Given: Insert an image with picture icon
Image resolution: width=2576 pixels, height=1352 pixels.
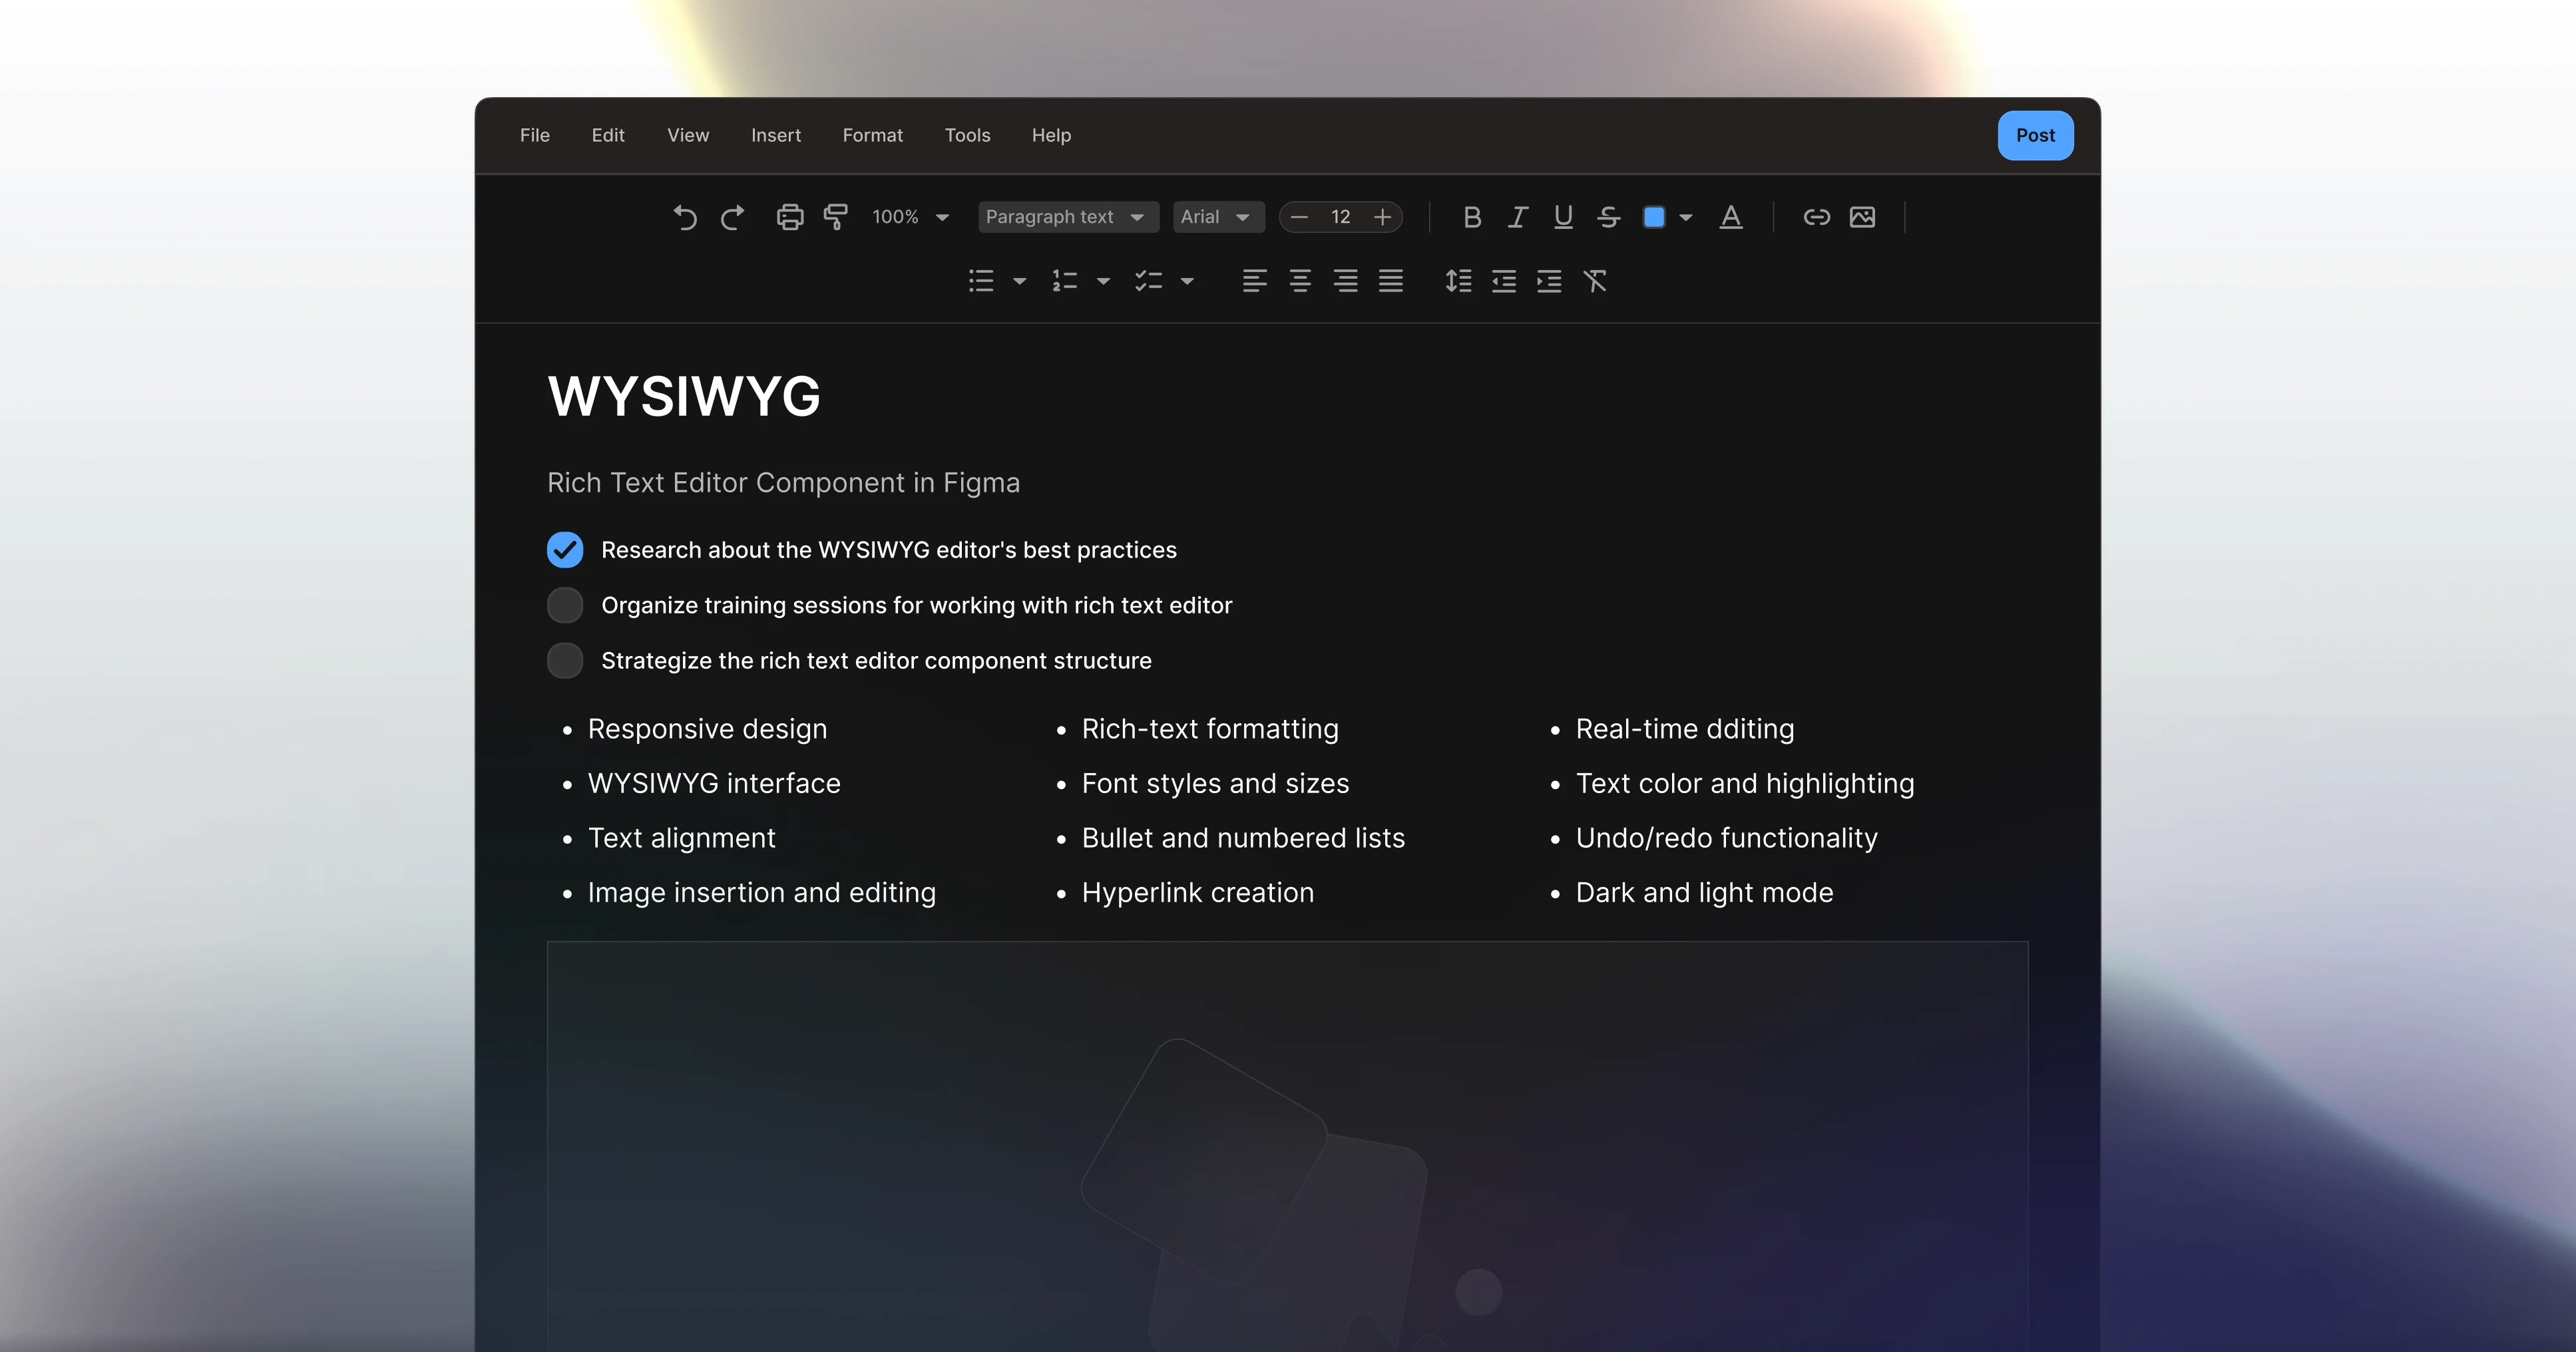Looking at the screenshot, I should click(1862, 217).
